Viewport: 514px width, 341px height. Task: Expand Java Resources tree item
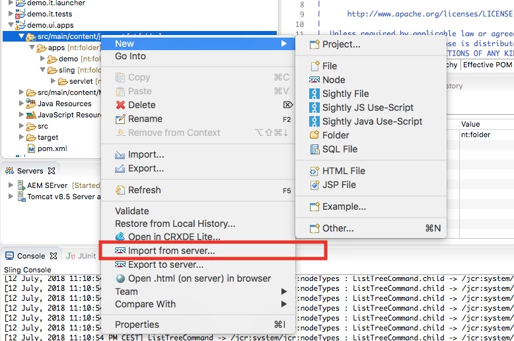tap(21, 104)
